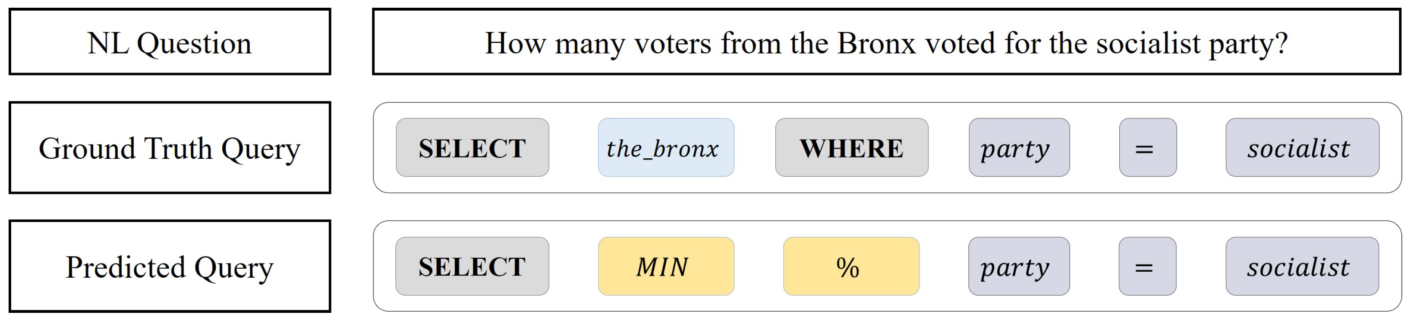Viewport: 1412px width, 321px height.
Task: Click the party token in ground truth query
Action: coord(1018,148)
